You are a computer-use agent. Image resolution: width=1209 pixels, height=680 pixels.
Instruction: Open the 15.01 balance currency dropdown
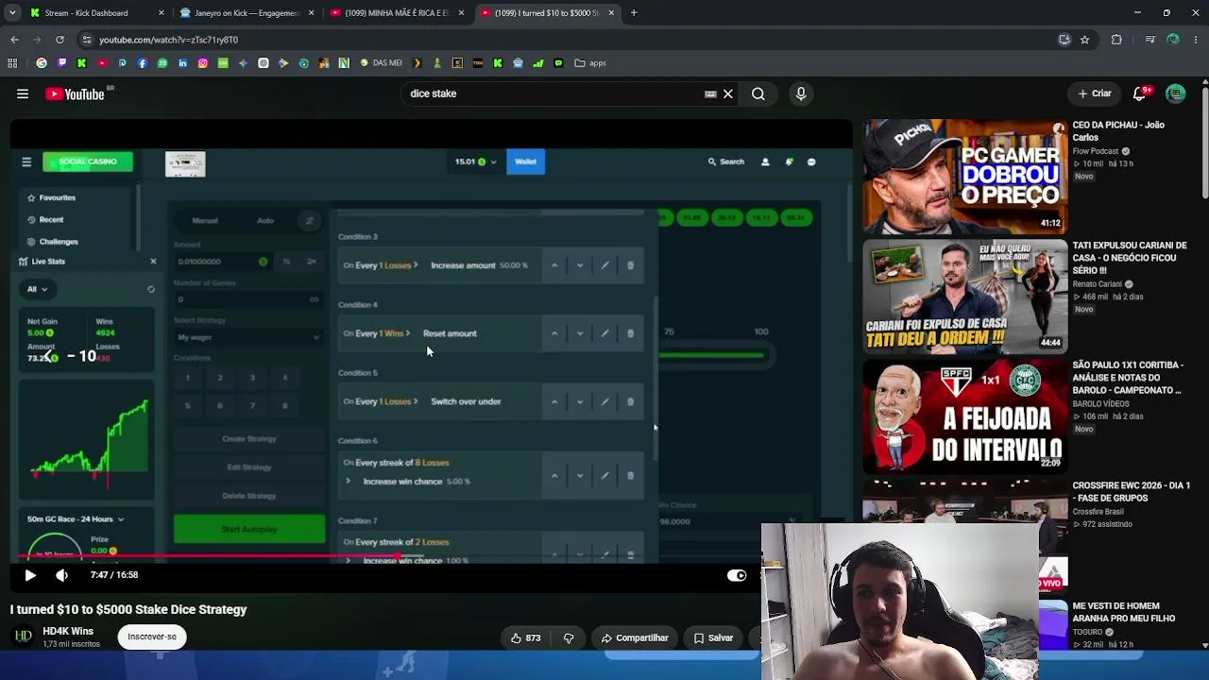point(475,161)
